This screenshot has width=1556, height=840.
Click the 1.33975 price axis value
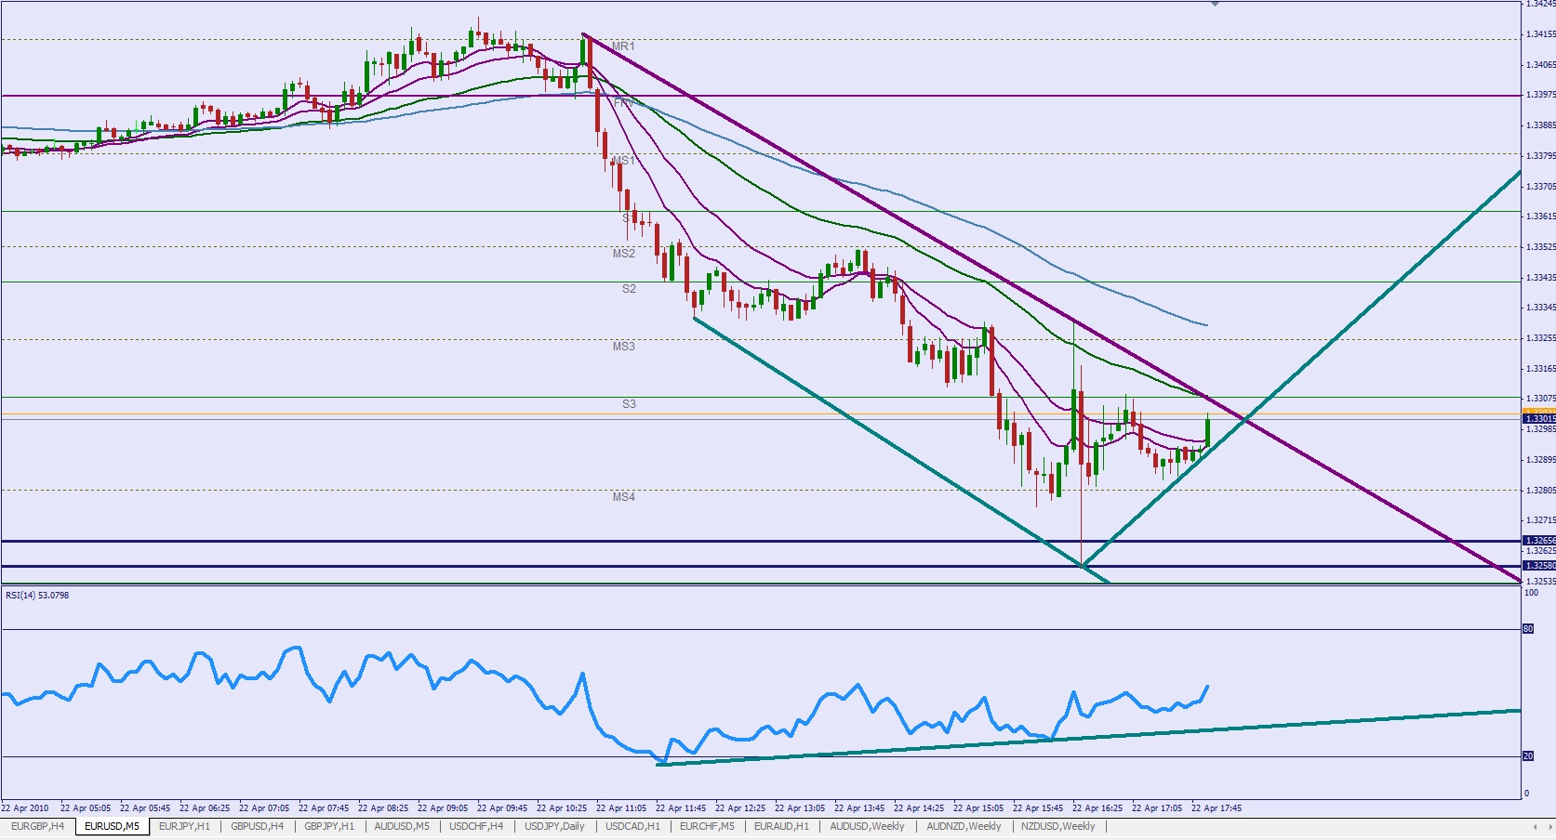pyautogui.click(x=1541, y=95)
